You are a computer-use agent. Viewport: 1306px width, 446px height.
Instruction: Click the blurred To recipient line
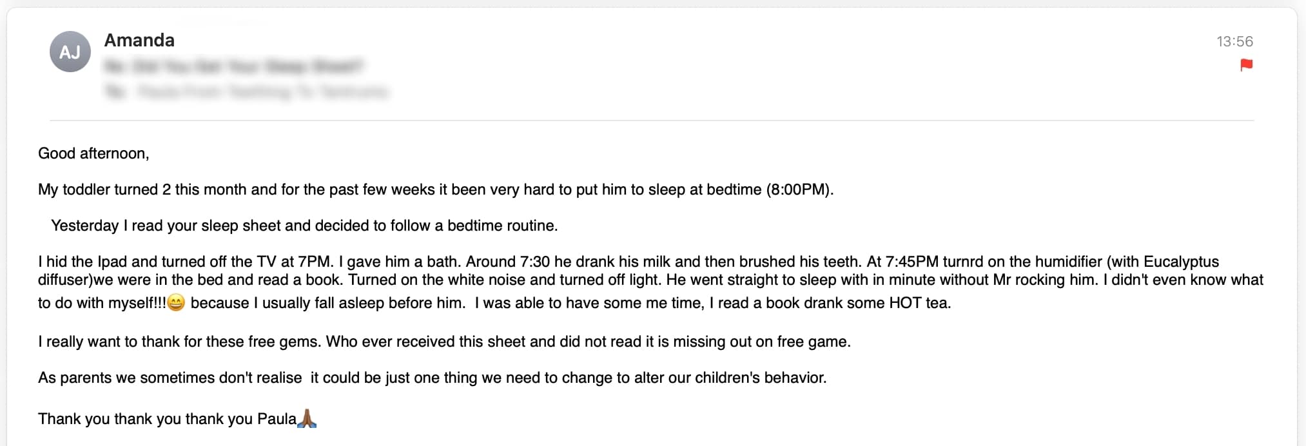tap(246, 92)
